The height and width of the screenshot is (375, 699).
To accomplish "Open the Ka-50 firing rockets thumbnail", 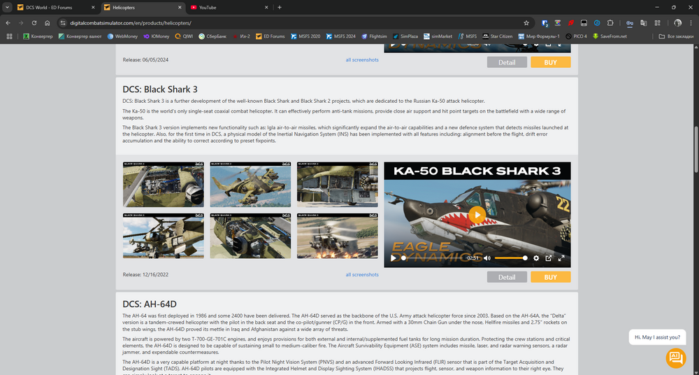I will coord(338,236).
